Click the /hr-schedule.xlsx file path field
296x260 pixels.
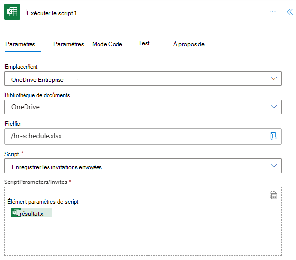coord(132,136)
